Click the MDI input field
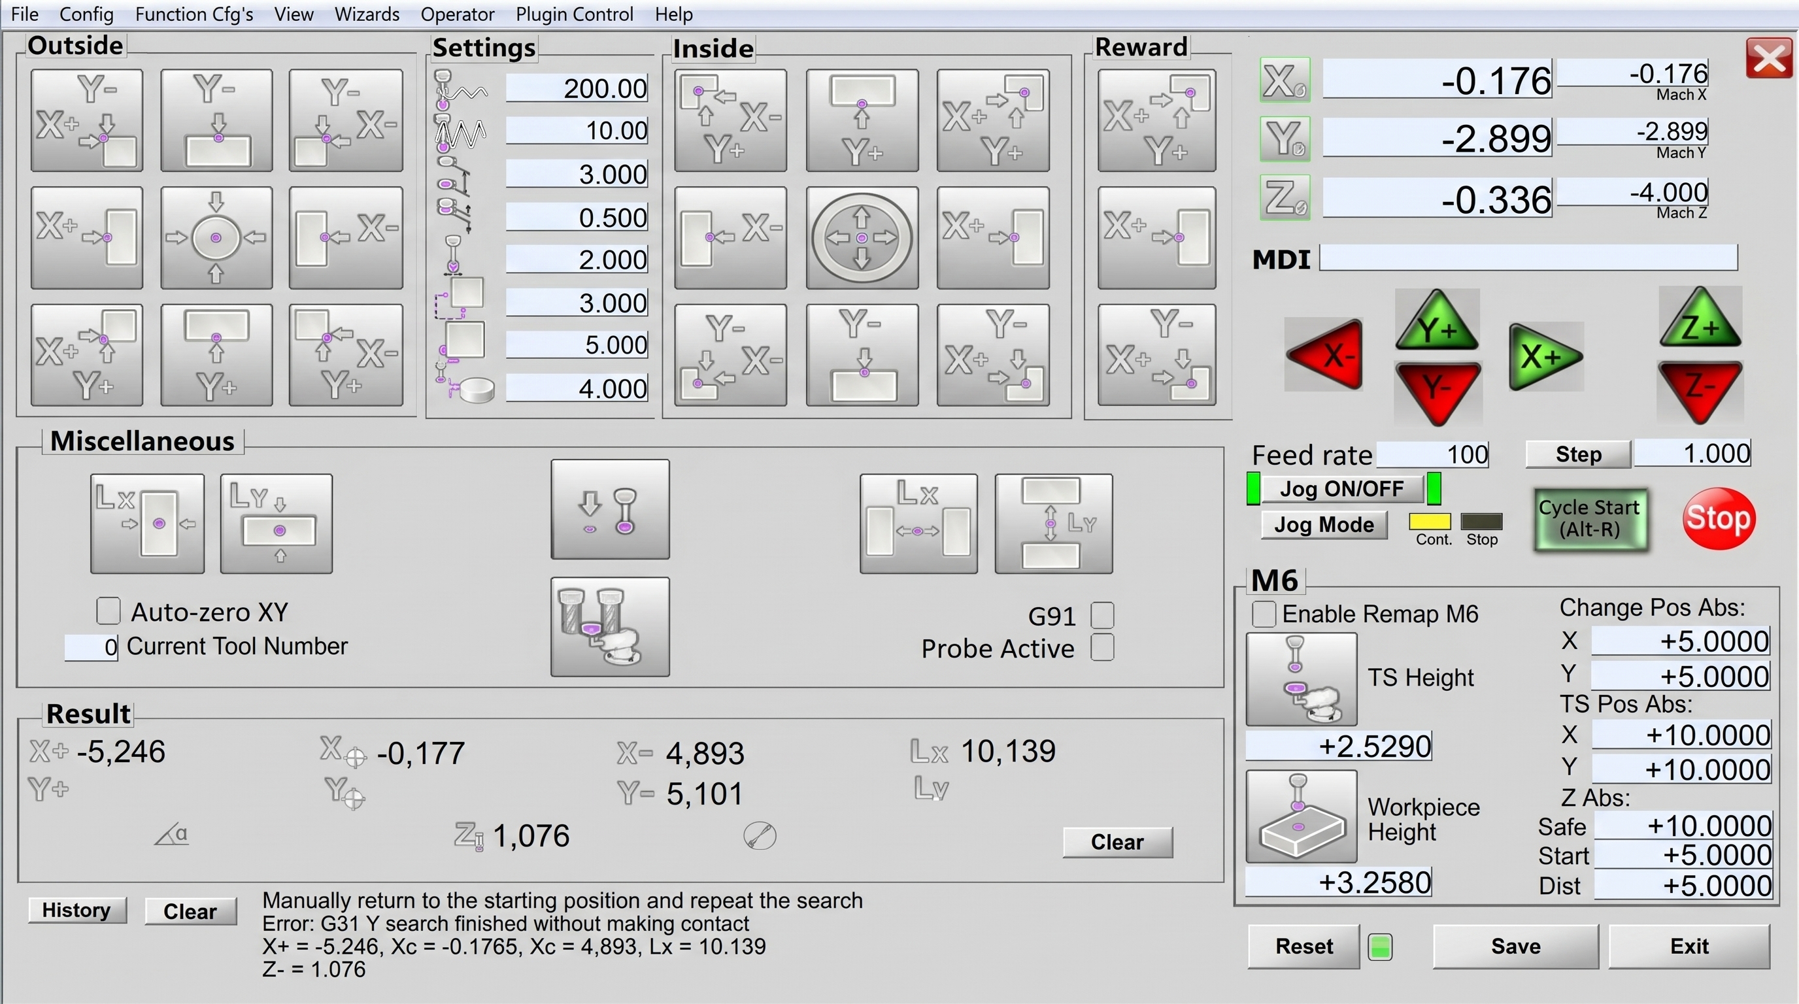The image size is (1799, 1004). (1528, 258)
